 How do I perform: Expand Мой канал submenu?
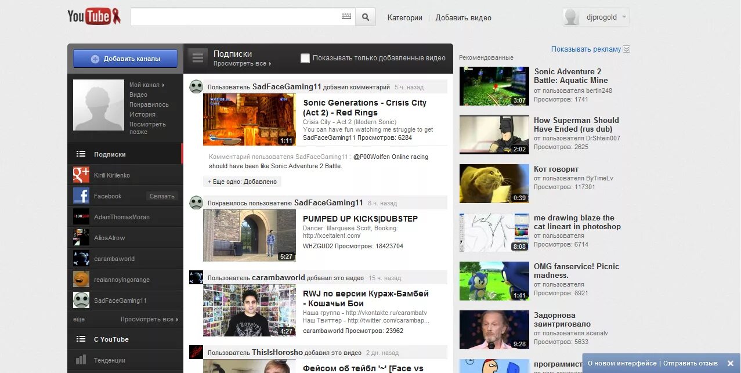click(x=147, y=85)
